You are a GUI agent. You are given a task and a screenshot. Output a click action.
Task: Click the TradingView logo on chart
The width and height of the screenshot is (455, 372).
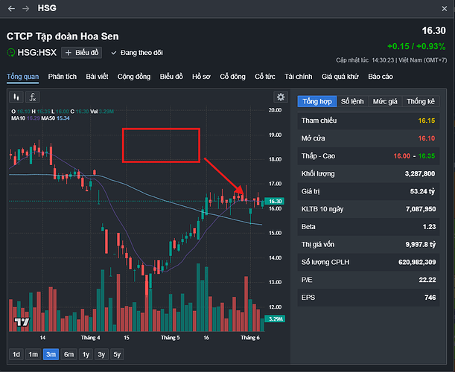tap(22, 322)
